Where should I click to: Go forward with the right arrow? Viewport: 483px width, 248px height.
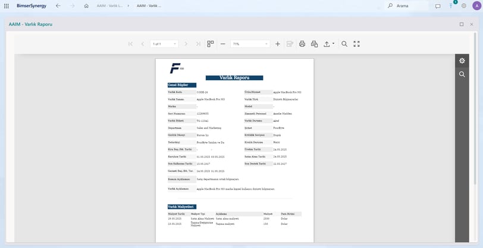pyautogui.click(x=72, y=6)
